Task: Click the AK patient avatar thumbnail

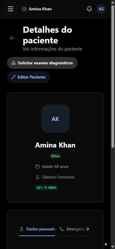Action: (55, 119)
